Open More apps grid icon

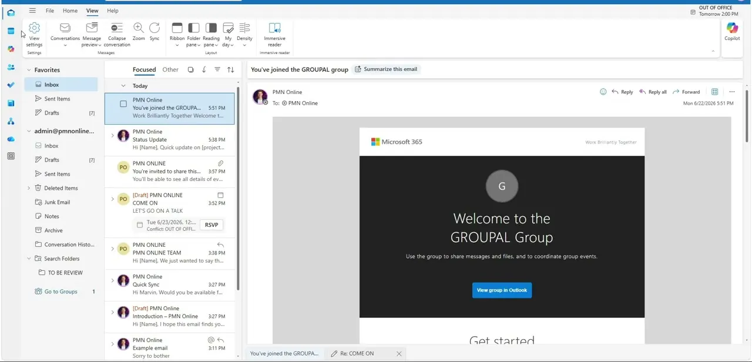coord(11,156)
